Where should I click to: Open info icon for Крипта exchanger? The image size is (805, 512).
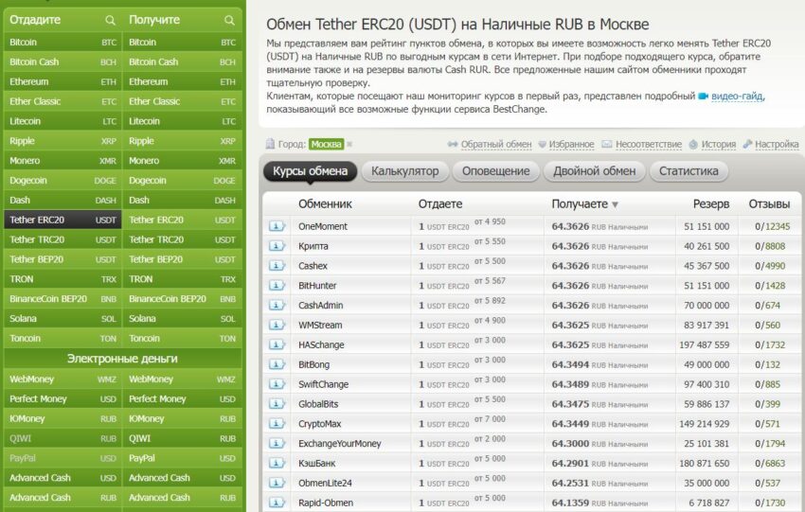[x=277, y=246]
